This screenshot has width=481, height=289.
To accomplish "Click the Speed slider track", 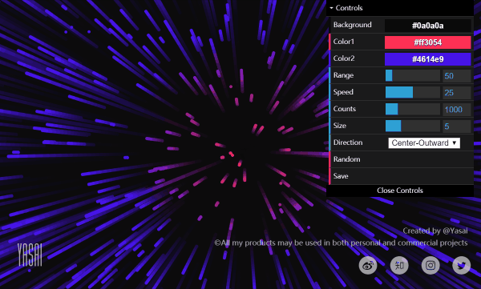I will pyautogui.click(x=413, y=93).
